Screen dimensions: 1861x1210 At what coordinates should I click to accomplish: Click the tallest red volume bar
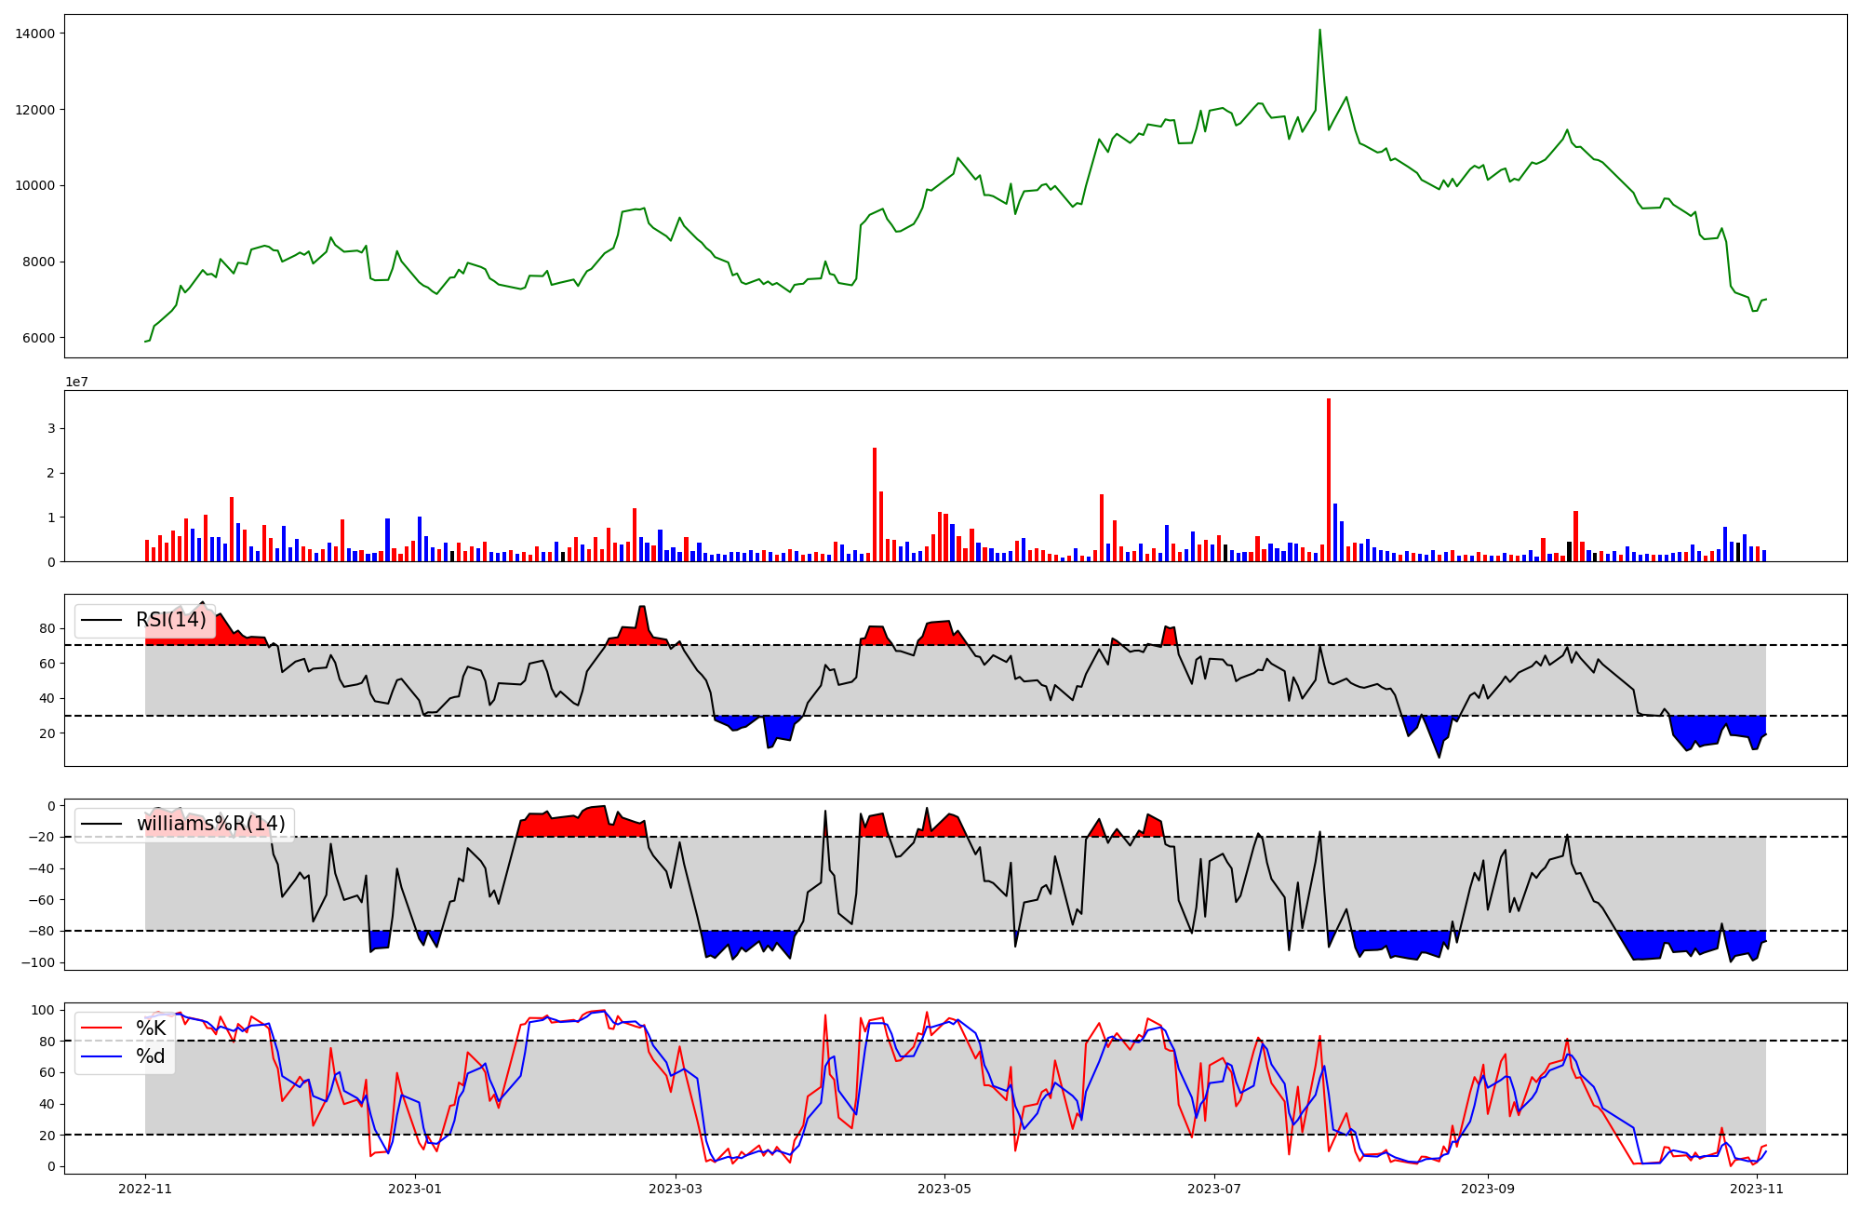pyautogui.click(x=1329, y=479)
